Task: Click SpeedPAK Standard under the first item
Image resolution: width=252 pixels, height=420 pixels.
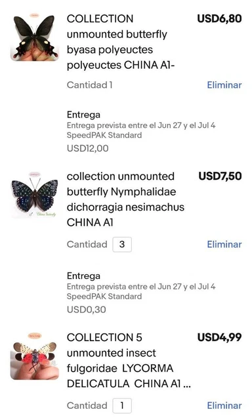Action: click(x=104, y=135)
